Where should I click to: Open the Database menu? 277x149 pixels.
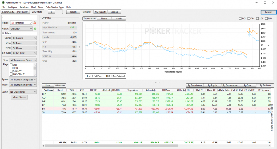(24, 7)
